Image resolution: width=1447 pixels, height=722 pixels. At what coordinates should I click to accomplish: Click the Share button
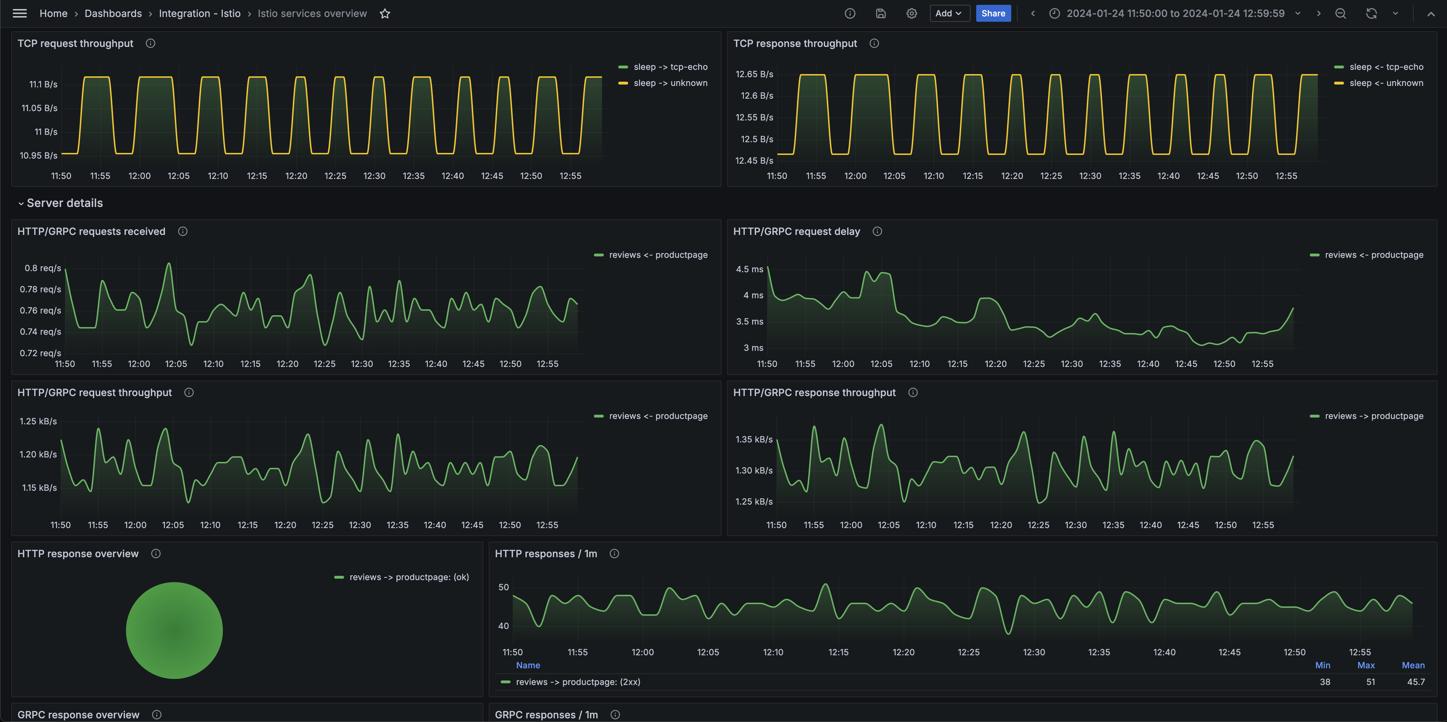993,14
